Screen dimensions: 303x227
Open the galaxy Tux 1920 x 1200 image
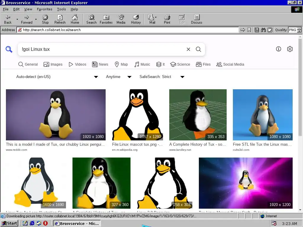click(x=246, y=183)
